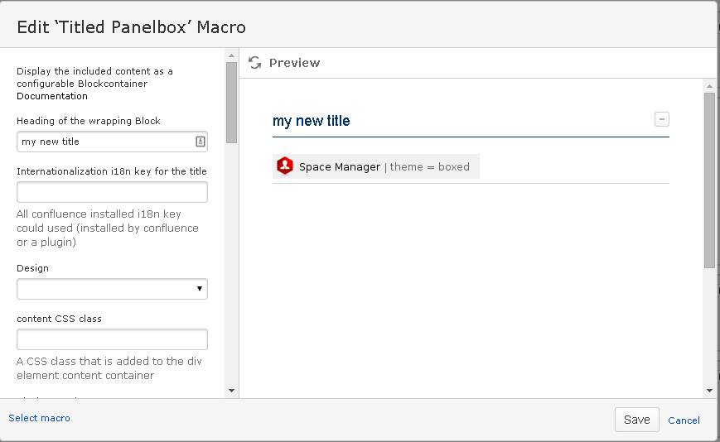Click the red Space Manager hexagon icon
The width and height of the screenshot is (720, 442).
click(x=285, y=166)
